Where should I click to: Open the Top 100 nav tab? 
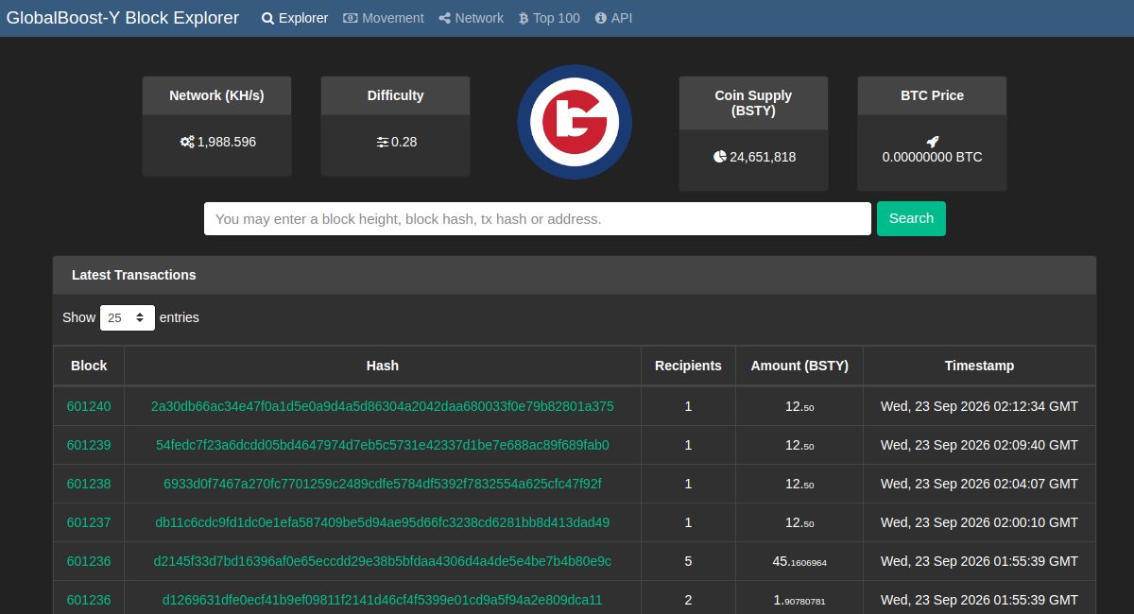pyautogui.click(x=549, y=18)
